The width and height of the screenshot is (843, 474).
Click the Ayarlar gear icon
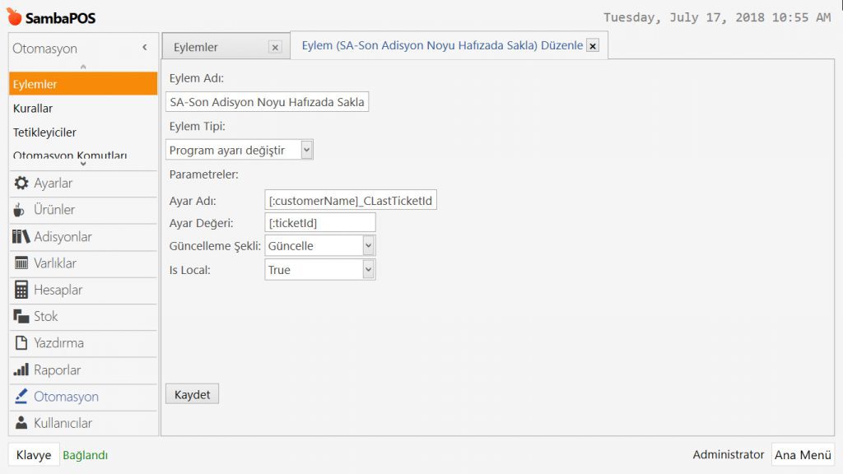(21, 184)
